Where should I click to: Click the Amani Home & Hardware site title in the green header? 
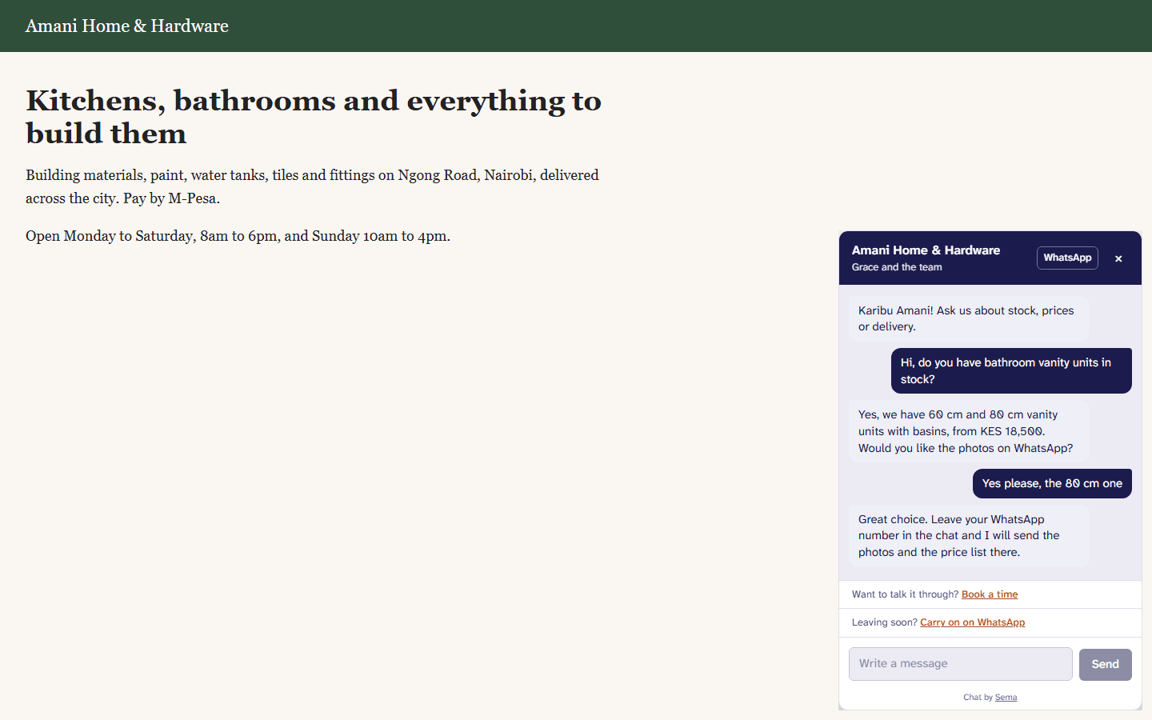coord(127,26)
